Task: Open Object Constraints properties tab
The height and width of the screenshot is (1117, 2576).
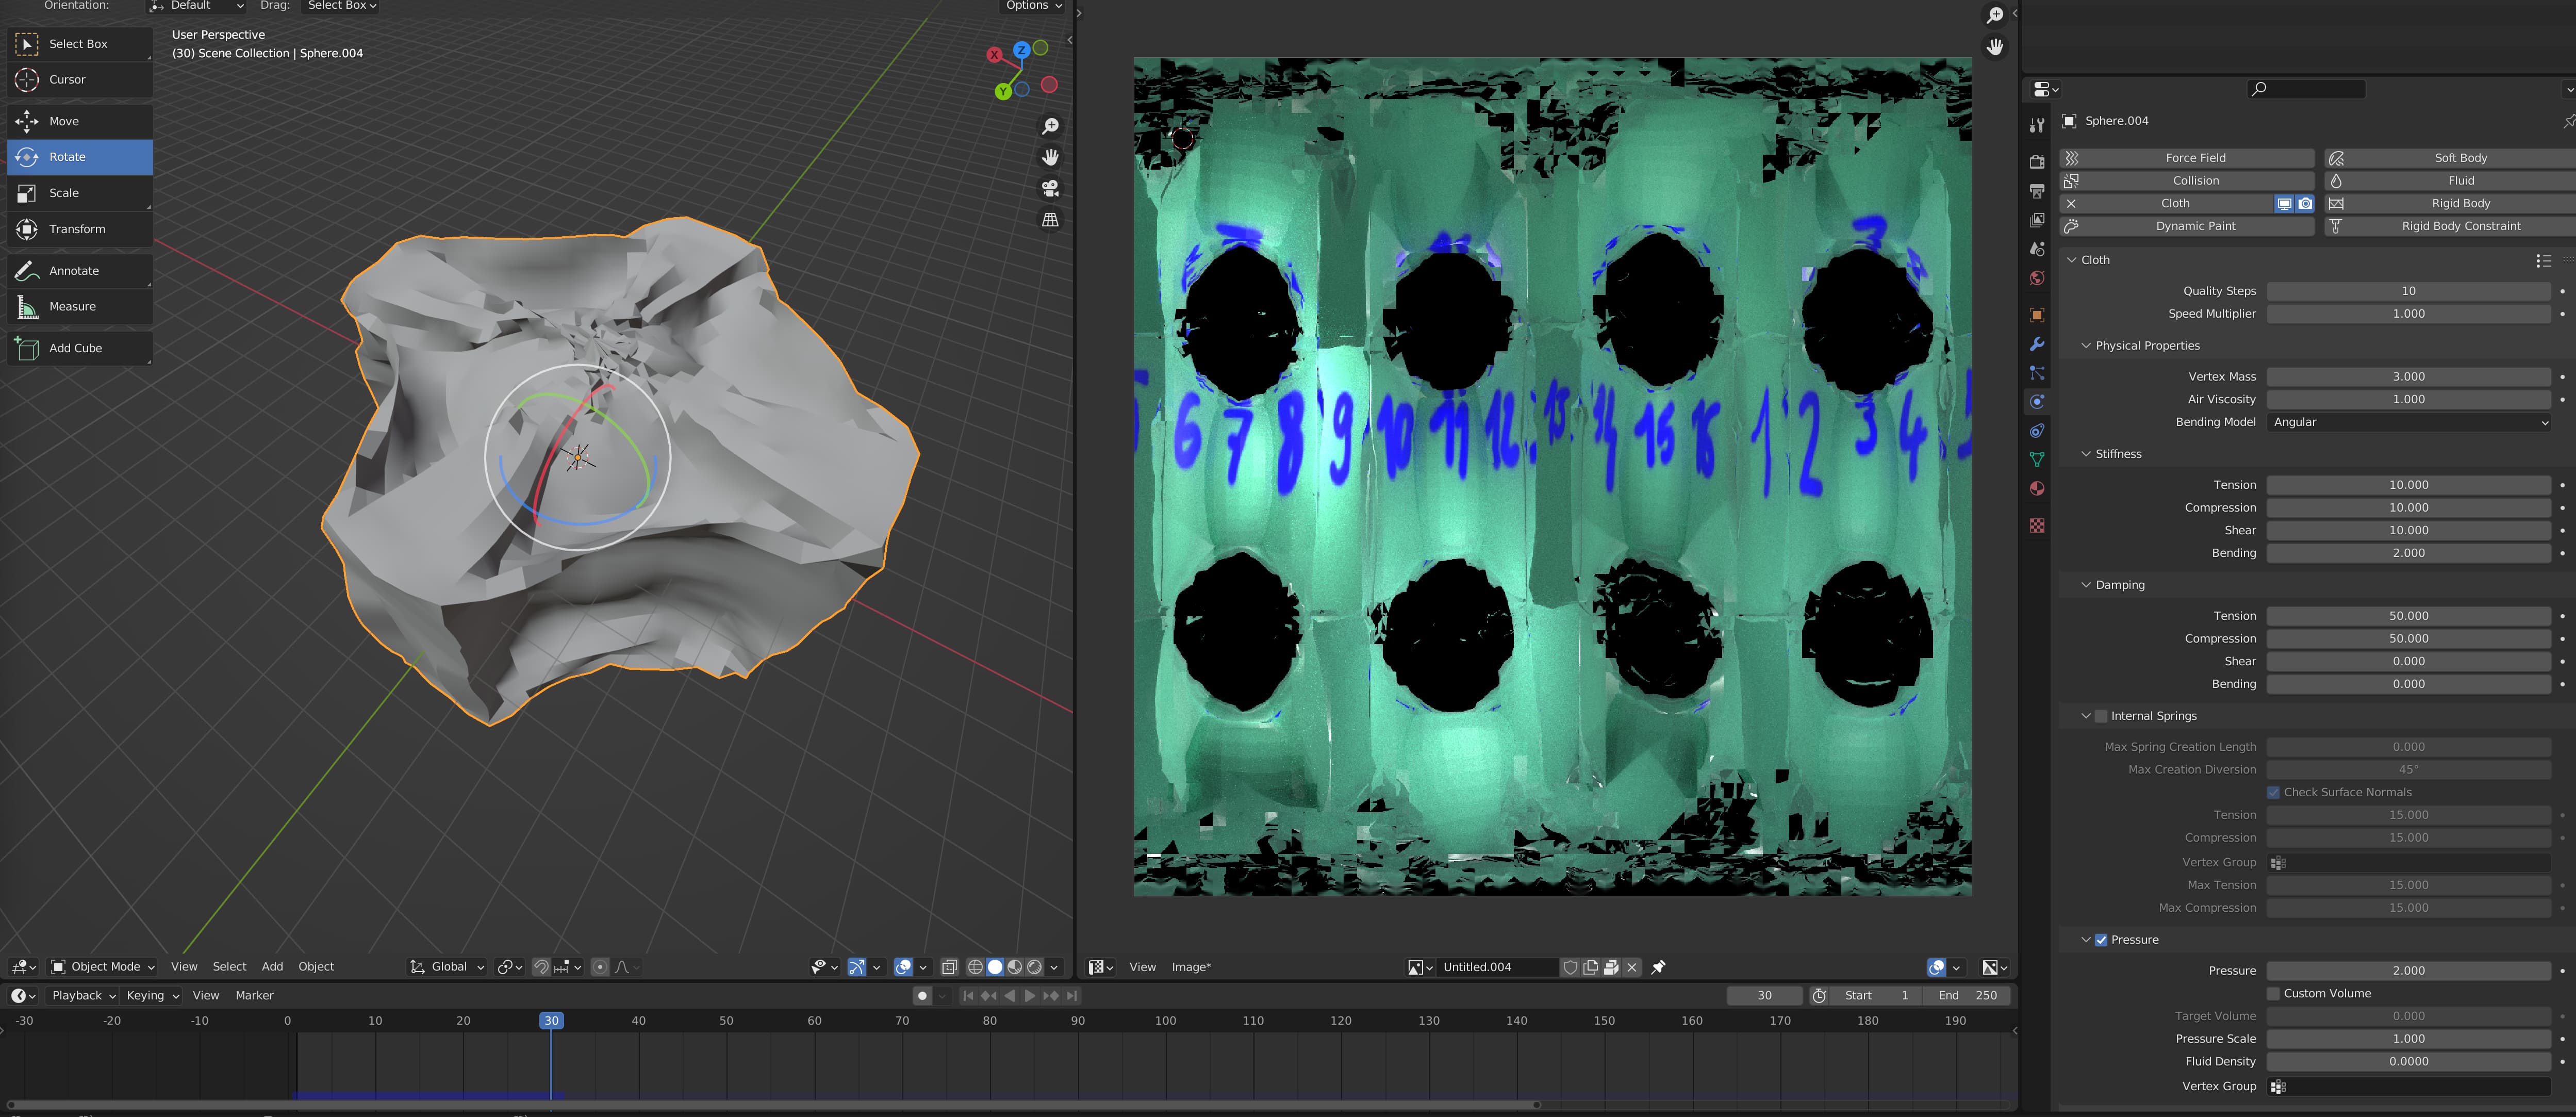Action: (2037, 431)
